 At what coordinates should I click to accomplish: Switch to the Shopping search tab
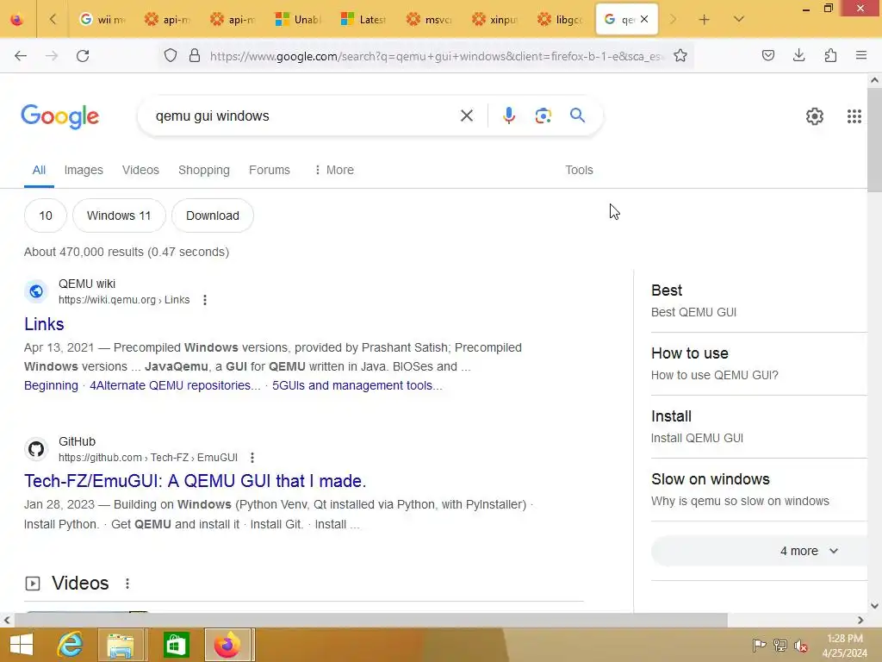203,170
